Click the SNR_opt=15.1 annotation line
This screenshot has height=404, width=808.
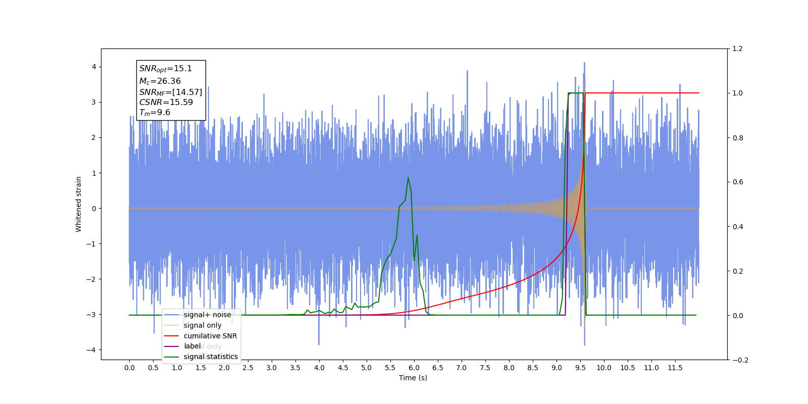166,69
